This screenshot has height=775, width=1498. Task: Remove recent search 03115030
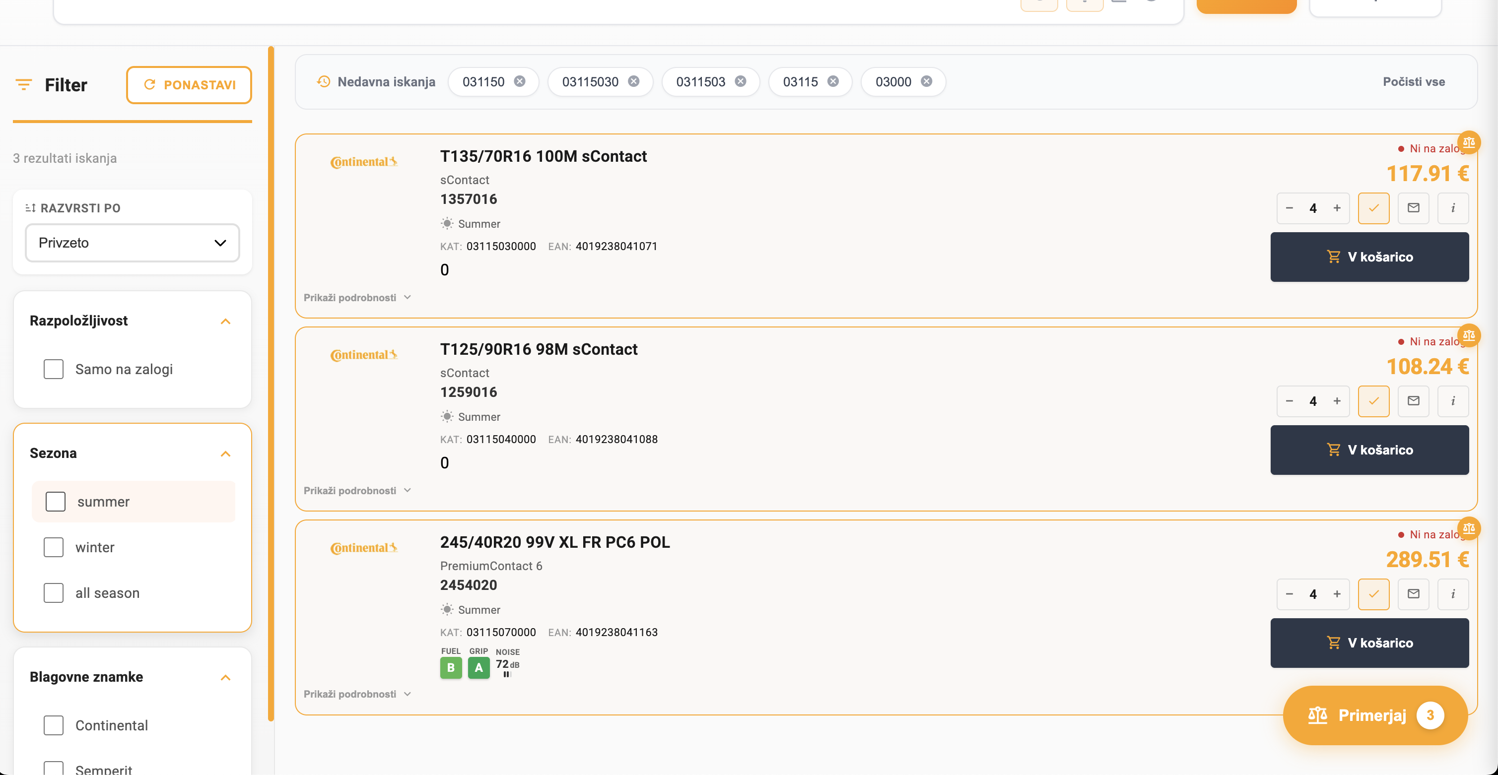pyautogui.click(x=634, y=81)
